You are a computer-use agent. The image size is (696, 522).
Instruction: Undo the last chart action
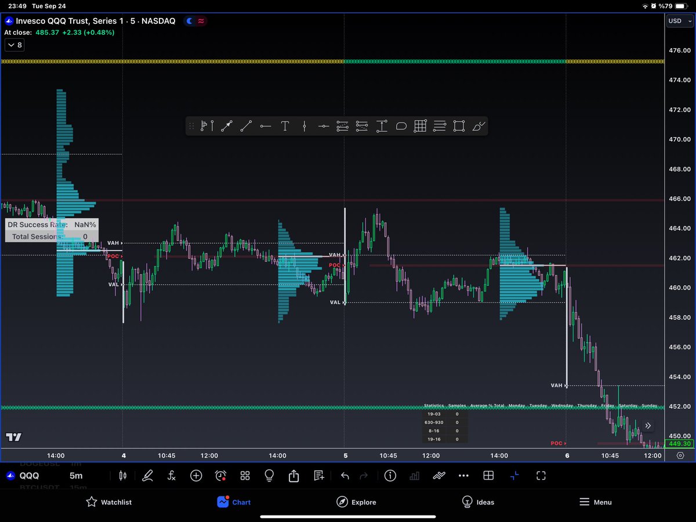click(345, 476)
